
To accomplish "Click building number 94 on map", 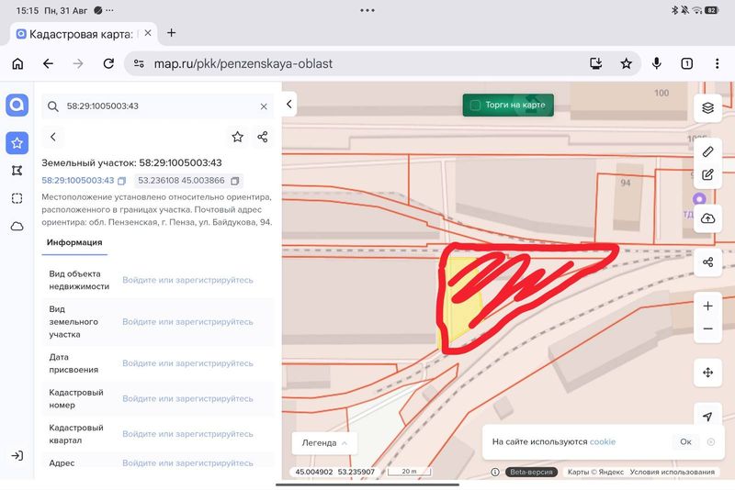I will 626,183.
